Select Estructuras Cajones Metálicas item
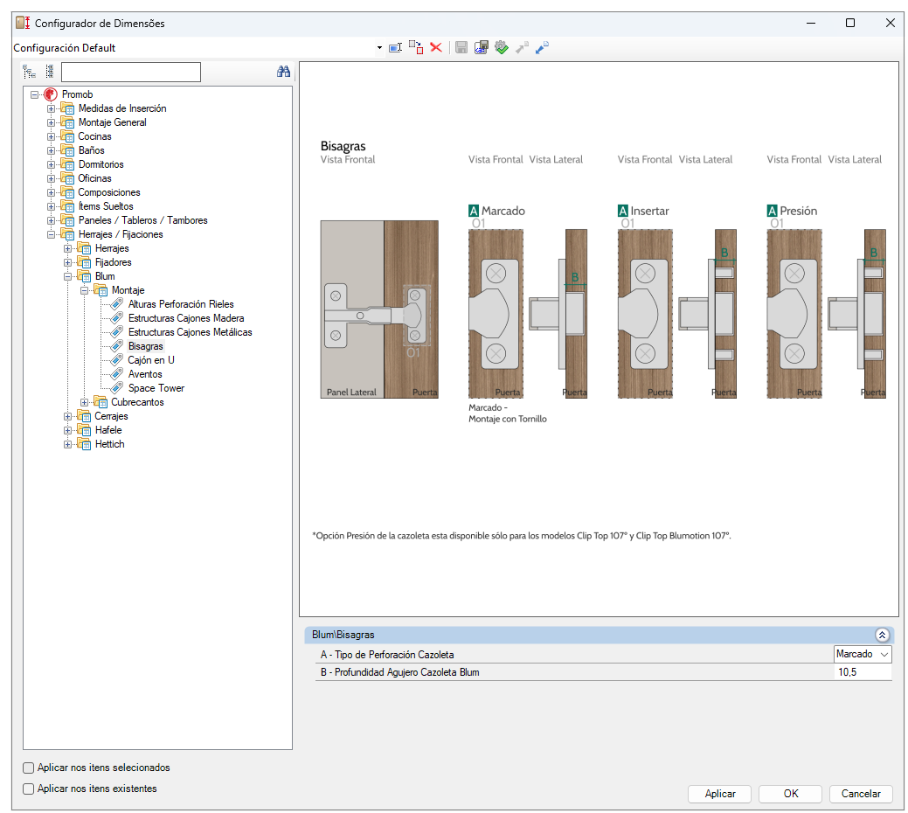The width and height of the screenshot is (908, 813). (190, 332)
